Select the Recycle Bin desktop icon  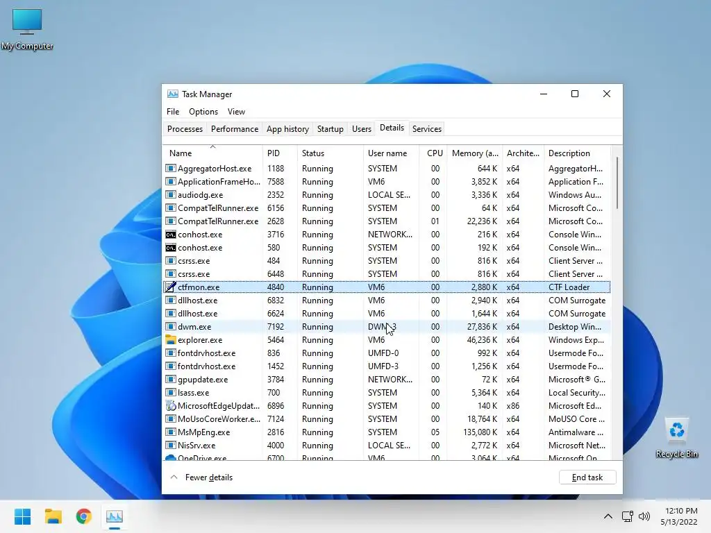click(676, 438)
